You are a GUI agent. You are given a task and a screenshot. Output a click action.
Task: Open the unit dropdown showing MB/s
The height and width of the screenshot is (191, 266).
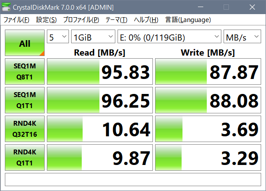pos(242,37)
